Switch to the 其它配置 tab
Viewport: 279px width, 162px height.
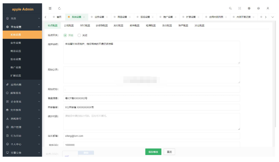click(199, 26)
